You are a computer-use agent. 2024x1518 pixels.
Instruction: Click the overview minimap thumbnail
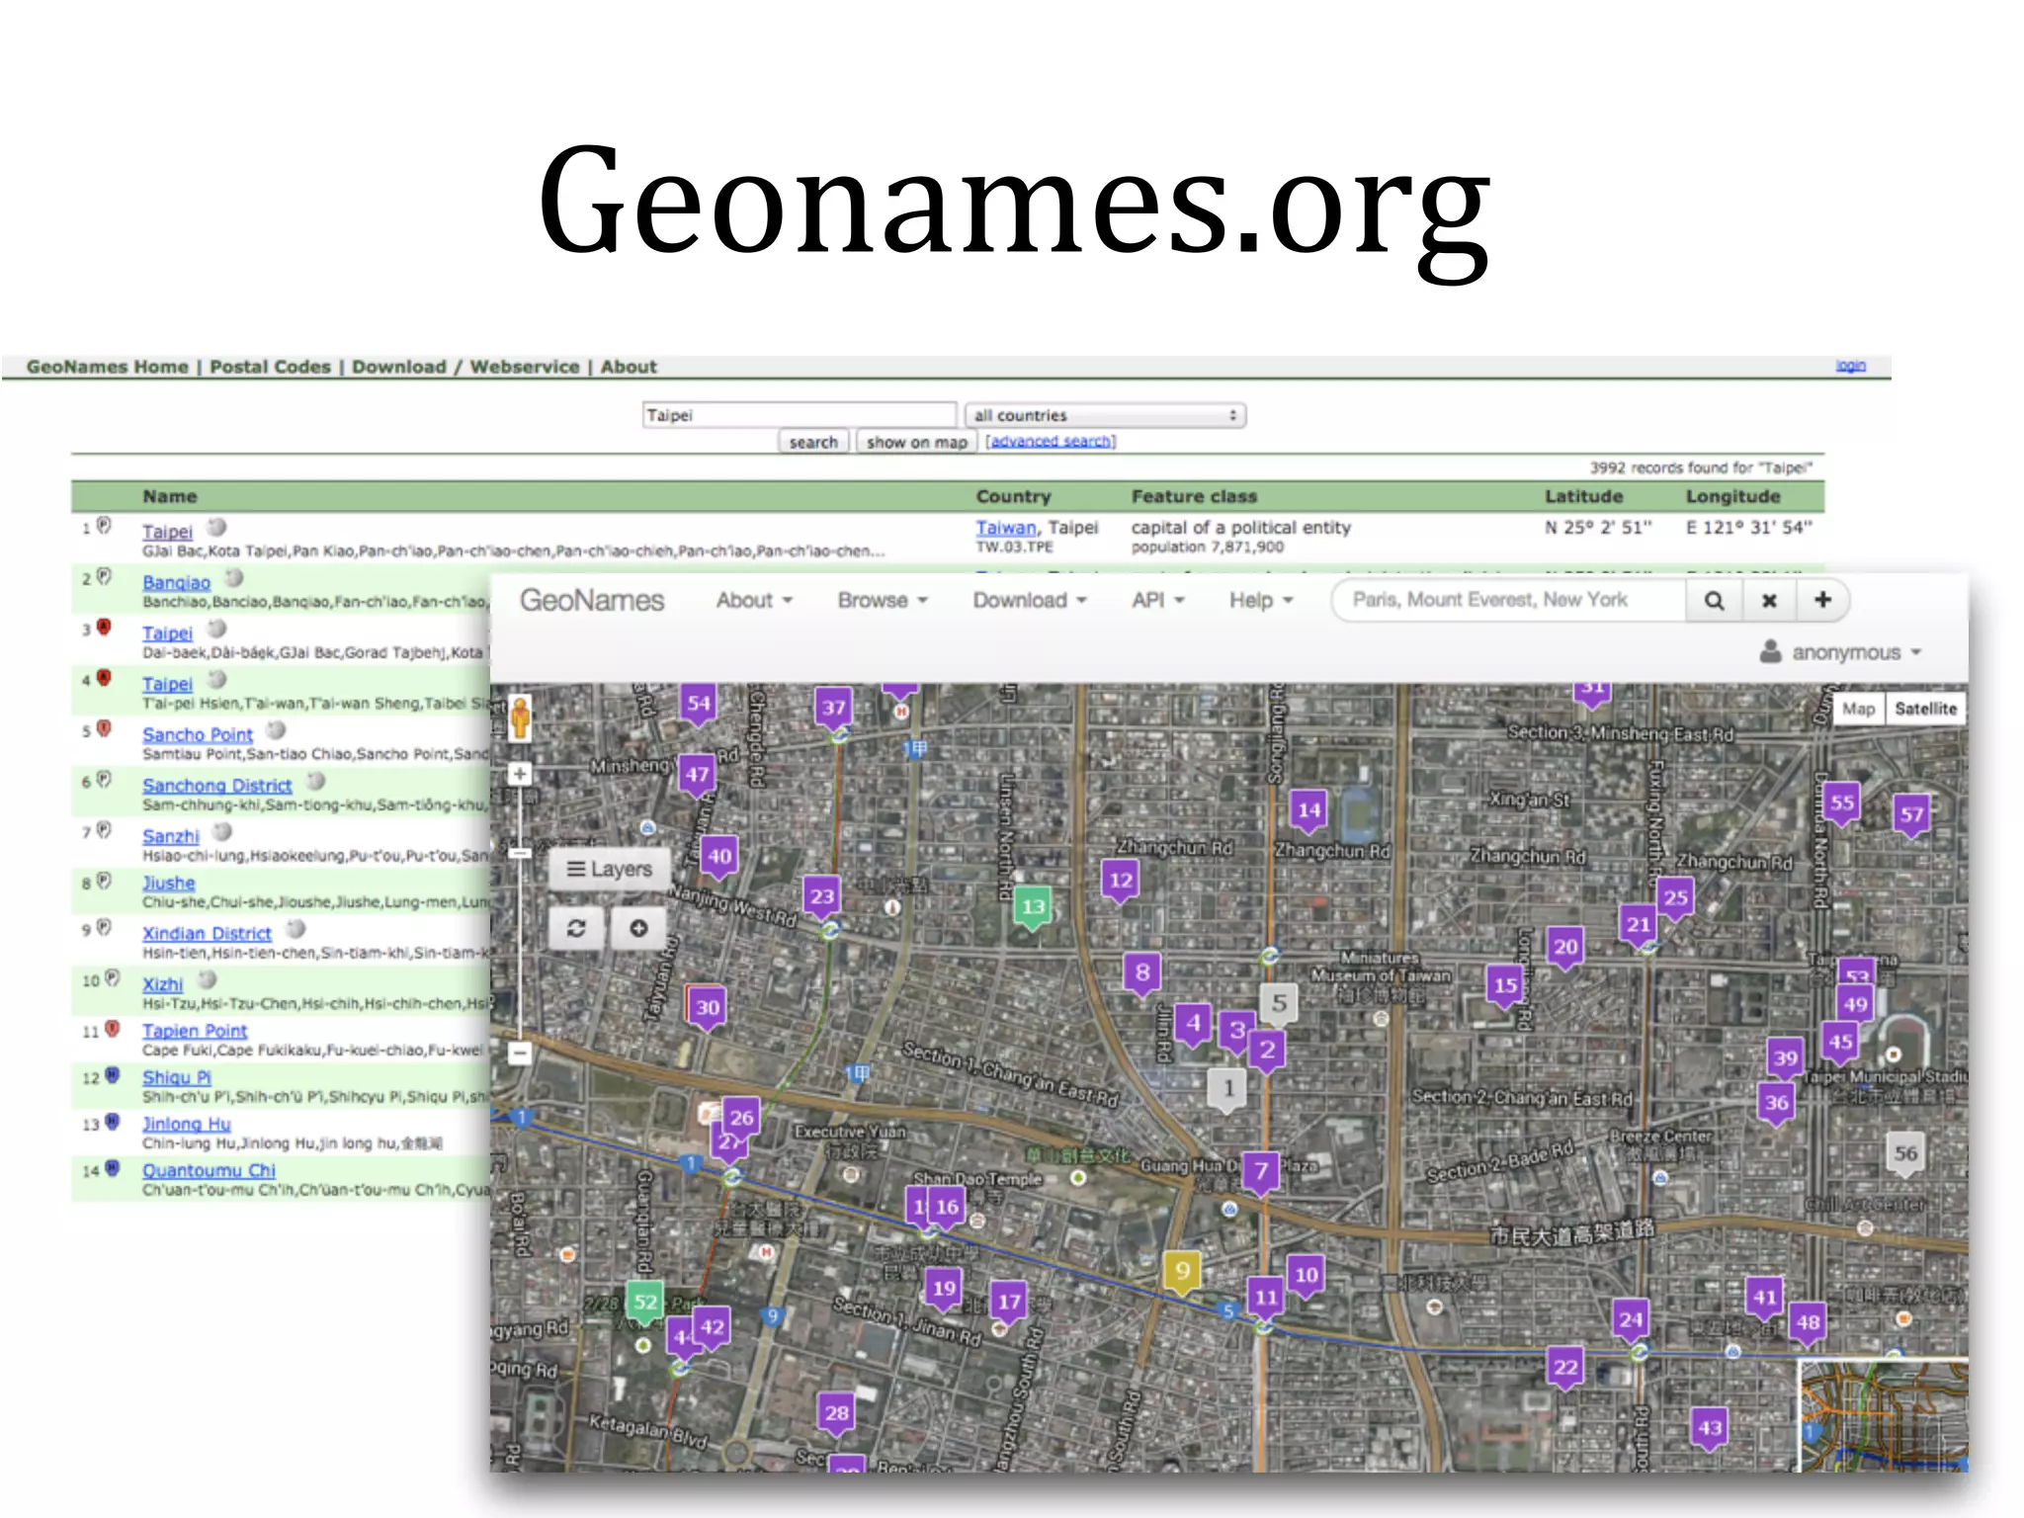[1882, 1415]
